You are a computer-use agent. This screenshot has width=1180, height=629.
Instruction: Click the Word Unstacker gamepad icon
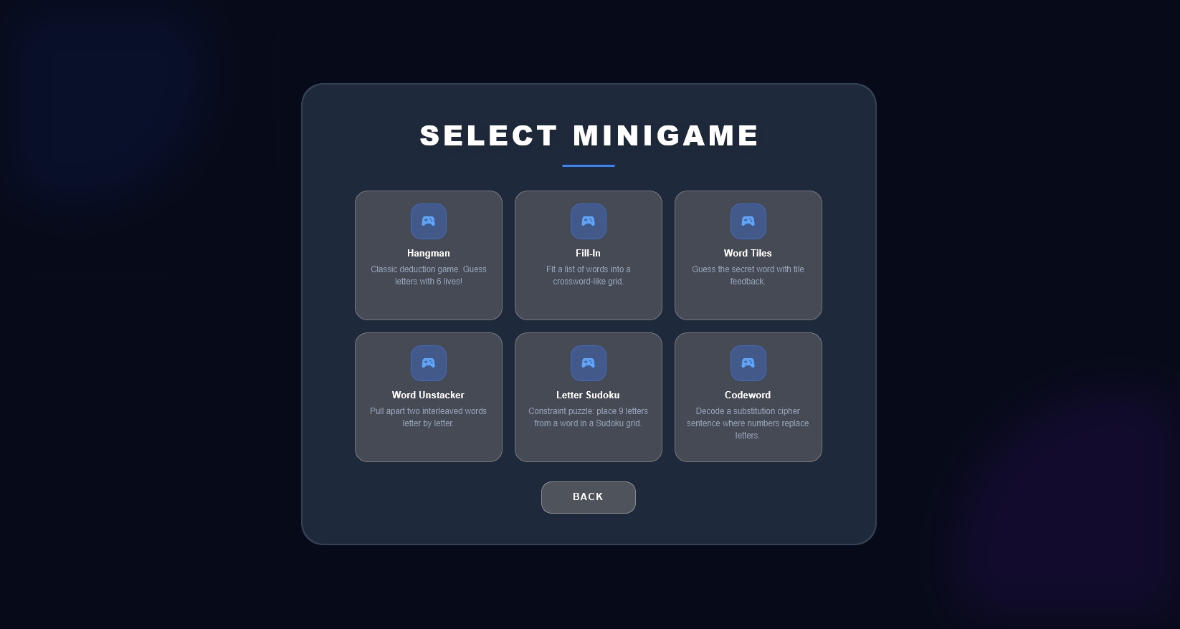[x=429, y=363]
